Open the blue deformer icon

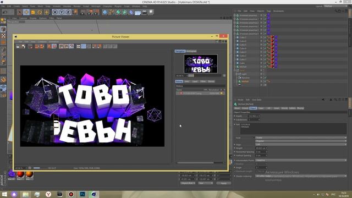click(131, 12)
